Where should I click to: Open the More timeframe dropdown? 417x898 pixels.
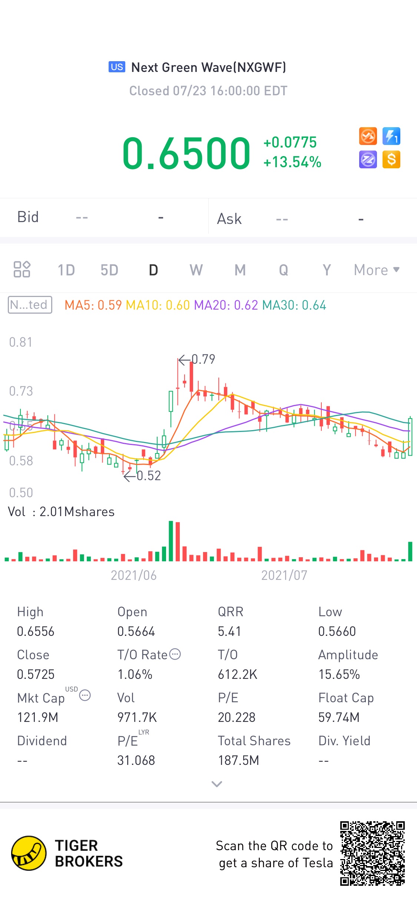tap(377, 270)
